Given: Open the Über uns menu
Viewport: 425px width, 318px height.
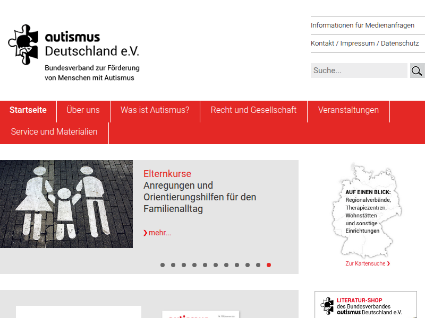Looking at the screenshot, I should [83, 110].
